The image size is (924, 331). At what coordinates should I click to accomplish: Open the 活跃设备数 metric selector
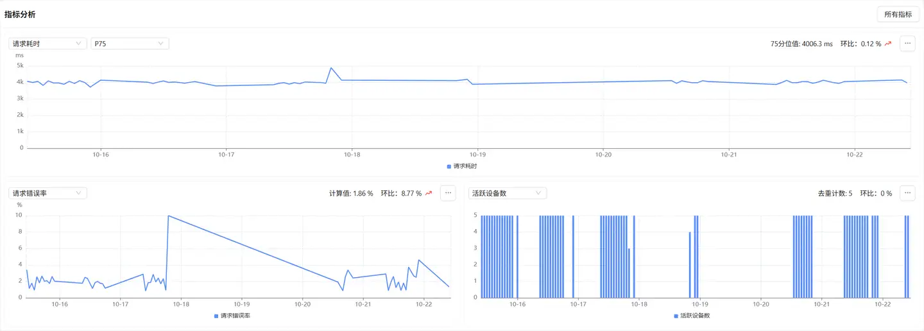pos(507,193)
